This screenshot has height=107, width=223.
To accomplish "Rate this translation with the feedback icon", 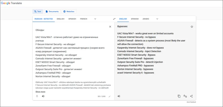I will (x=185, y=96).
